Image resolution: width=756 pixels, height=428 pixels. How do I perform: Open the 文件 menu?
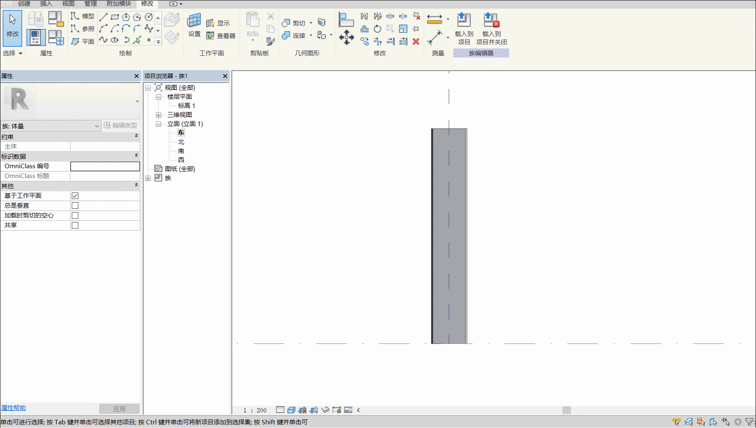coord(7,4)
